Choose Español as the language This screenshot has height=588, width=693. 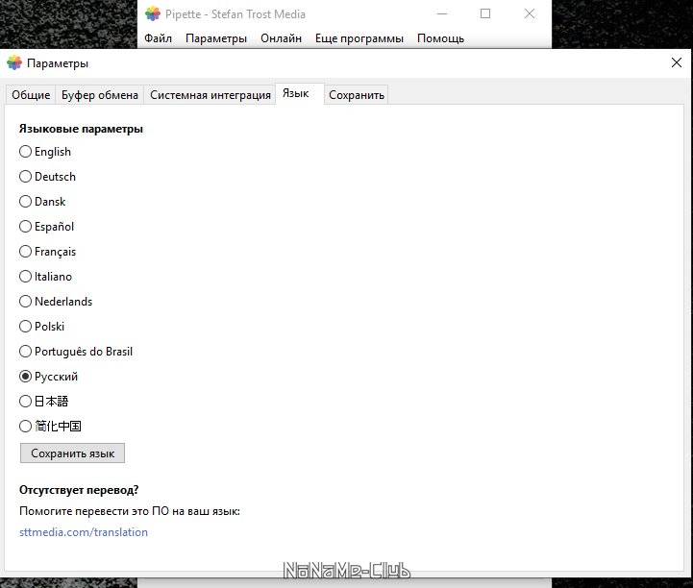[x=47, y=227]
